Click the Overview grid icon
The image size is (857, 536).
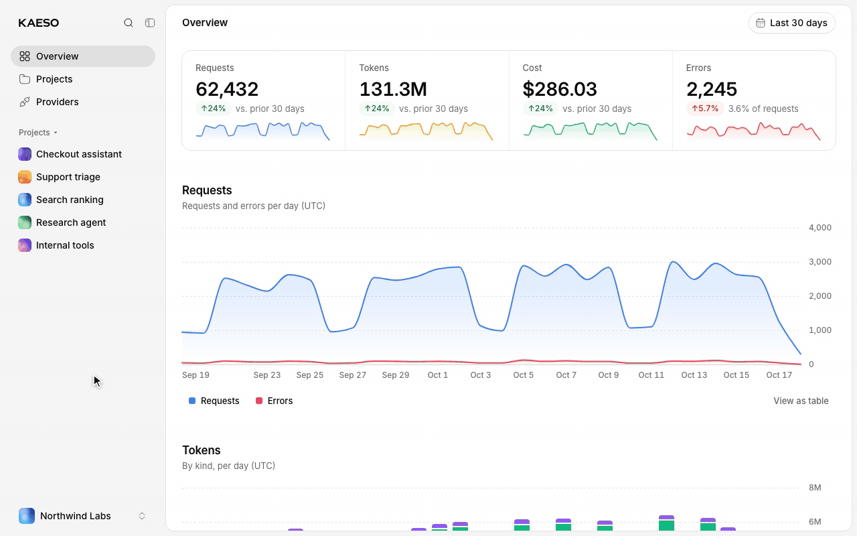tap(25, 56)
